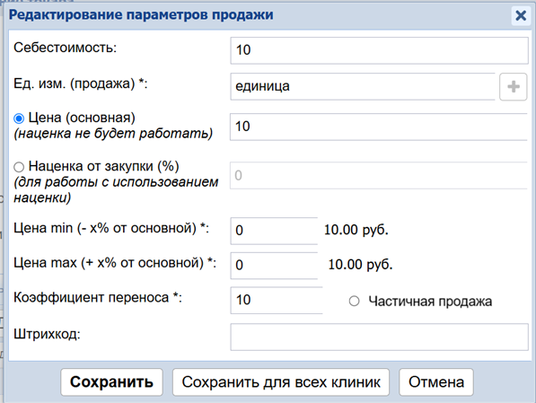The image size is (536, 403).
Task: Click the empty Штрихкод input field
Action: [380, 337]
